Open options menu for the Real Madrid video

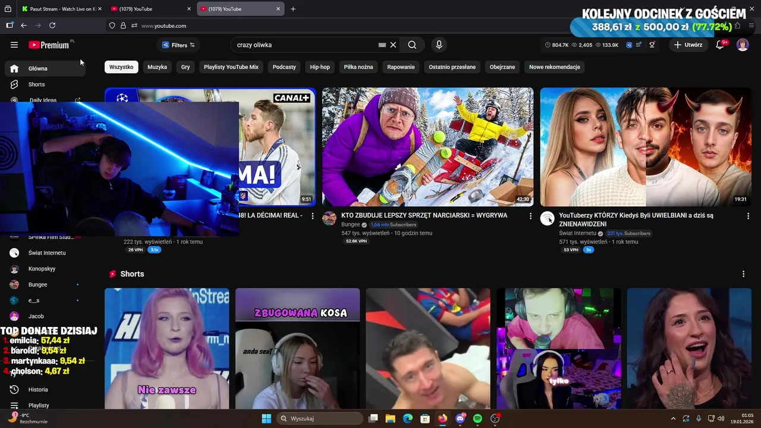313,216
